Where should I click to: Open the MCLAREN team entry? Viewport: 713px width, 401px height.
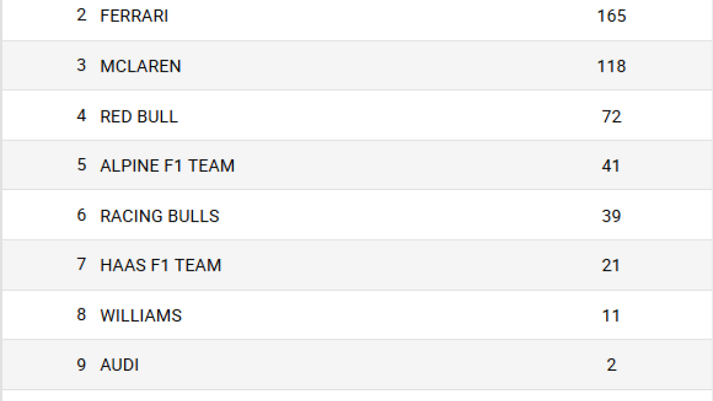(x=141, y=66)
